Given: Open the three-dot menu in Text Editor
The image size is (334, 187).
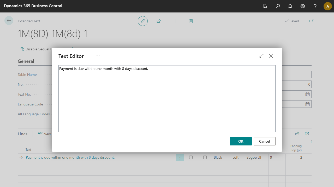Looking at the screenshot, I should click(98, 56).
